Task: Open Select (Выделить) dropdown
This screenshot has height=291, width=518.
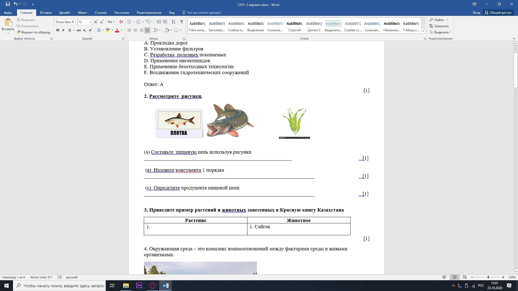Action: coord(440,32)
